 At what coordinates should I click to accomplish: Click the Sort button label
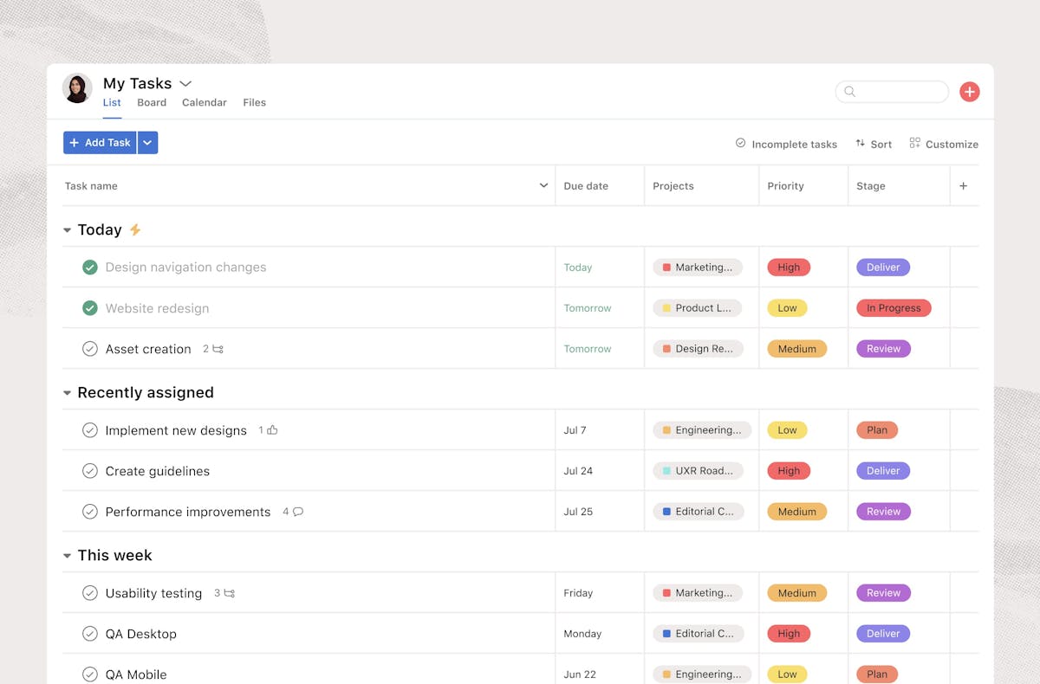[x=881, y=145]
